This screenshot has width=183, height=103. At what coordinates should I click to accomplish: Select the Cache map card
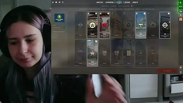click(92, 53)
